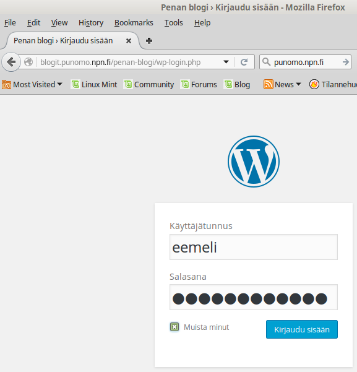Open the URL history dropdown arrow
The image size is (357, 372).
[226, 62]
